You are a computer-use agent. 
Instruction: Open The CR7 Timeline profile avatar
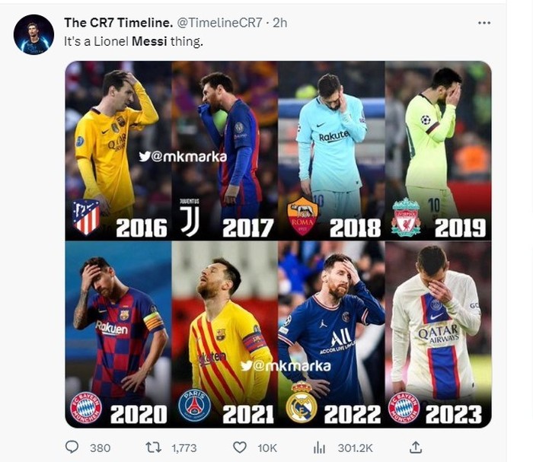point(34,35)
